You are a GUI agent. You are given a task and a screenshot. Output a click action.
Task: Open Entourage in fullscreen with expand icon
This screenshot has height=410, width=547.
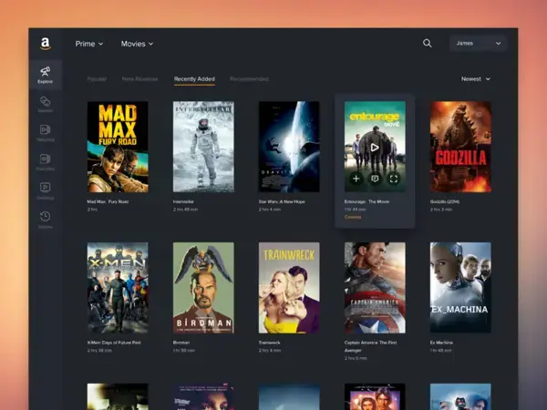[x=394, y=179]
